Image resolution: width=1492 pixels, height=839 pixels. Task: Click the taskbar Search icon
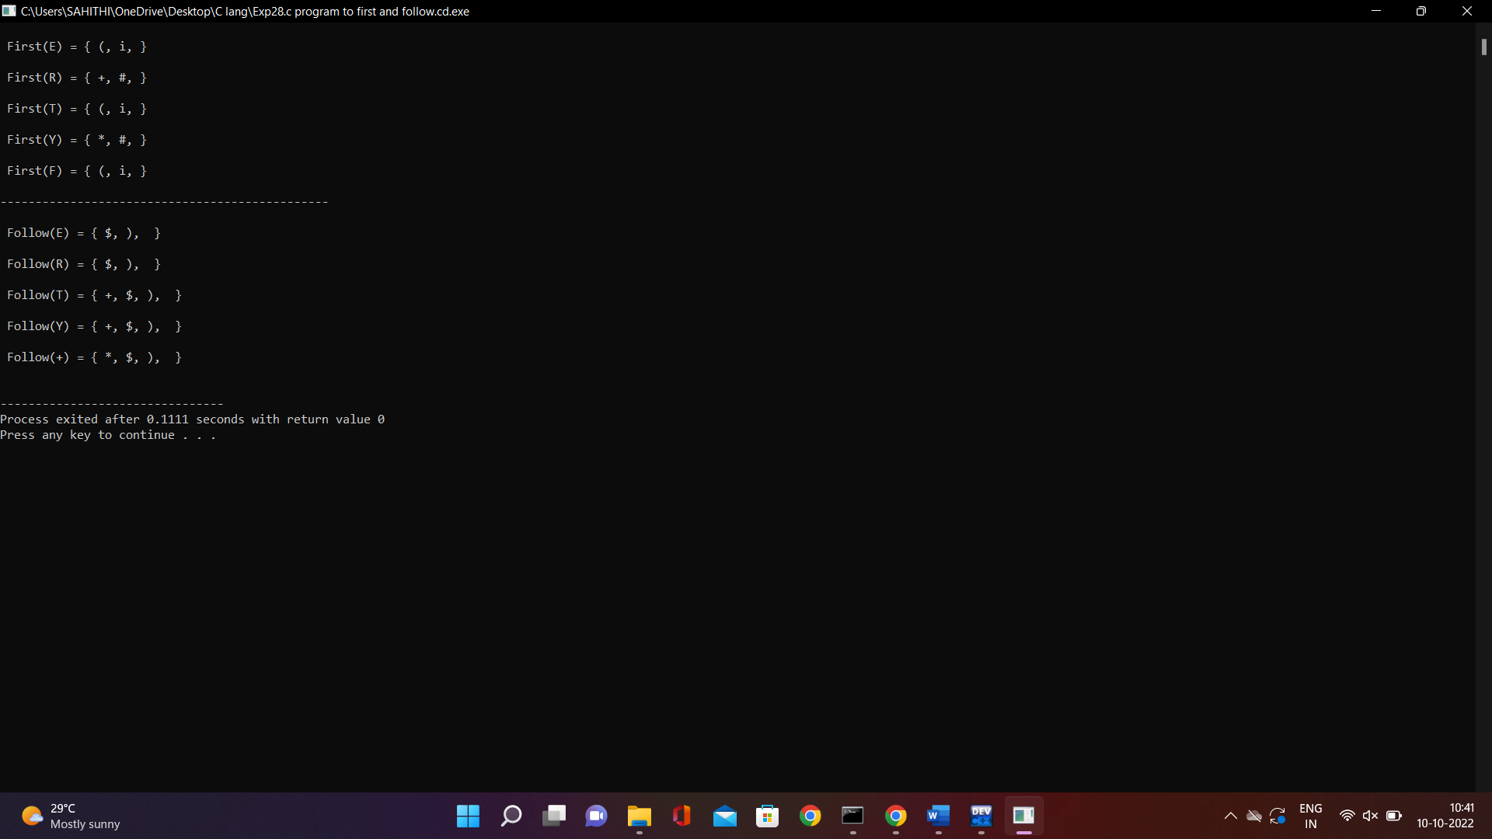tap(511, 816)
